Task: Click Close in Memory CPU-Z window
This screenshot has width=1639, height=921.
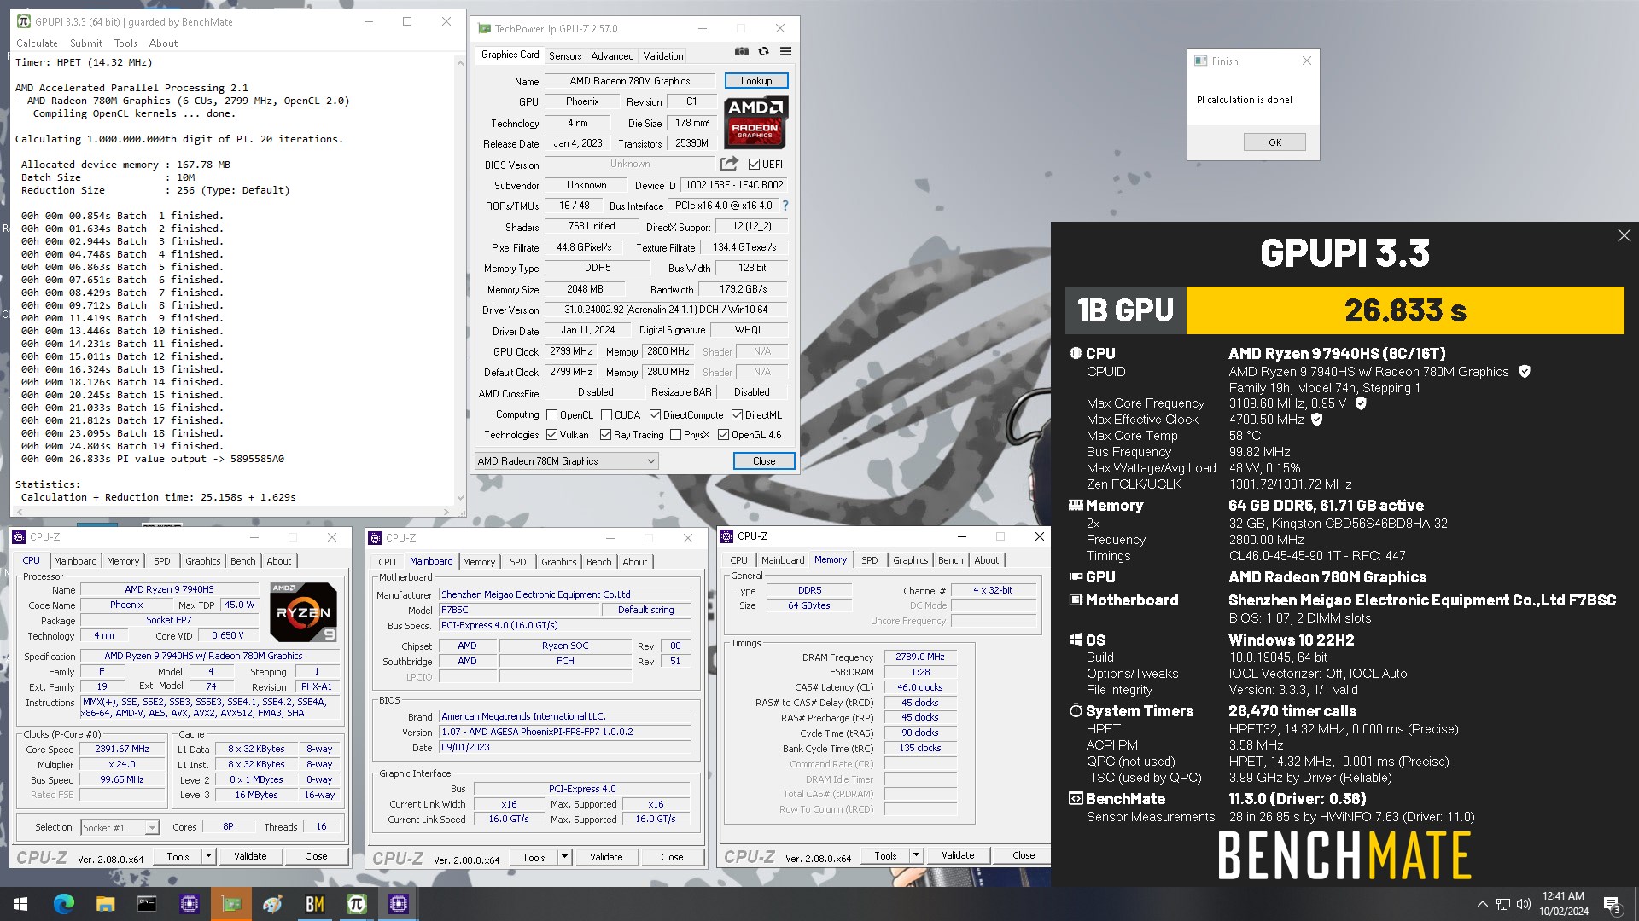Action: pyautogui.click(x=1024, y=855)
